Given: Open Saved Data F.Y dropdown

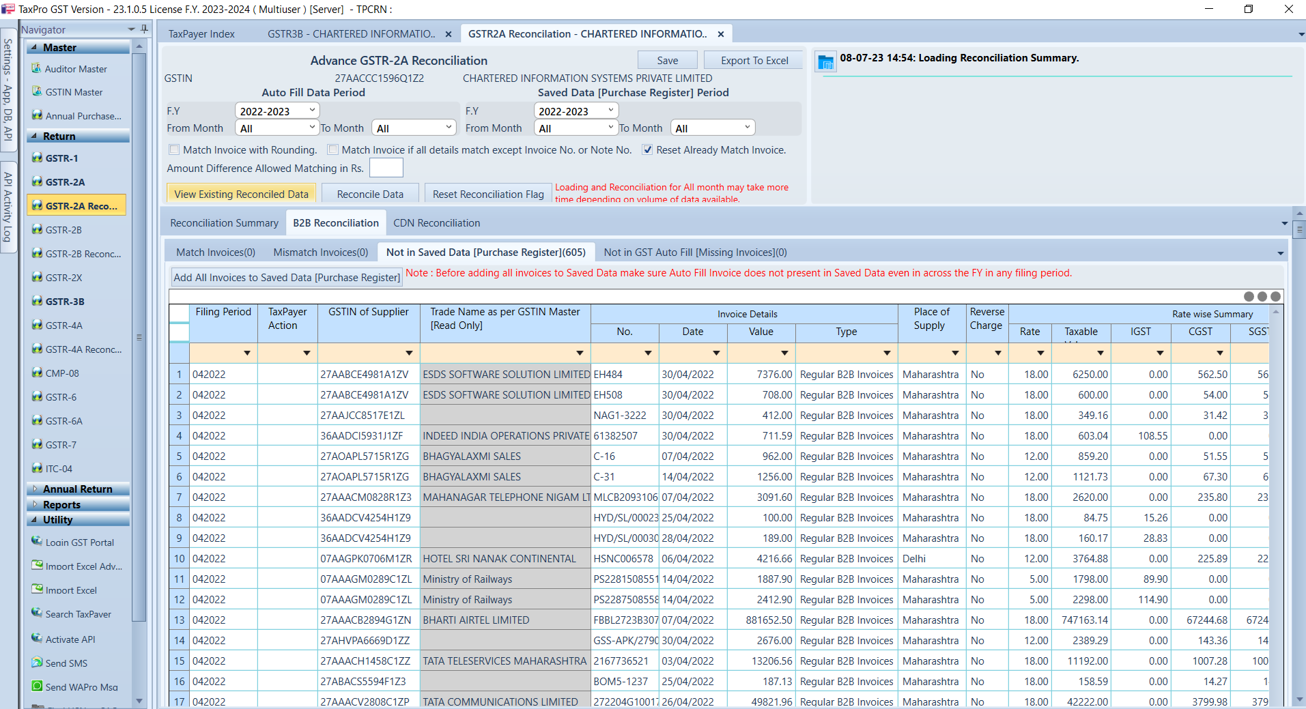Looking at the screenshot, I should pyautogui.click(x=576, y=111).
